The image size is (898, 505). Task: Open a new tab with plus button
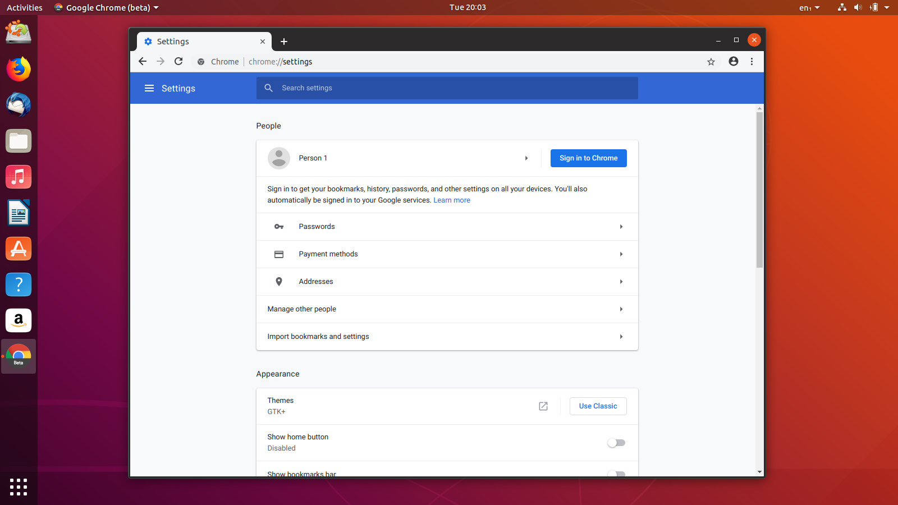tap(284, 42)
